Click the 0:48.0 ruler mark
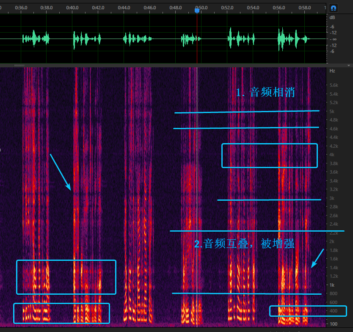 pyautogui.click(x=176, y=8)
